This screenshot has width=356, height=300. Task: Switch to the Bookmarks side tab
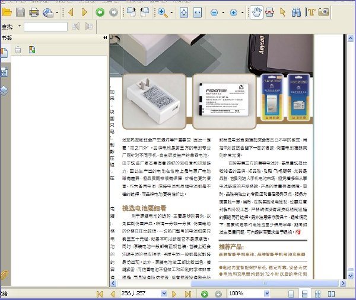click(x=4, y=53)
